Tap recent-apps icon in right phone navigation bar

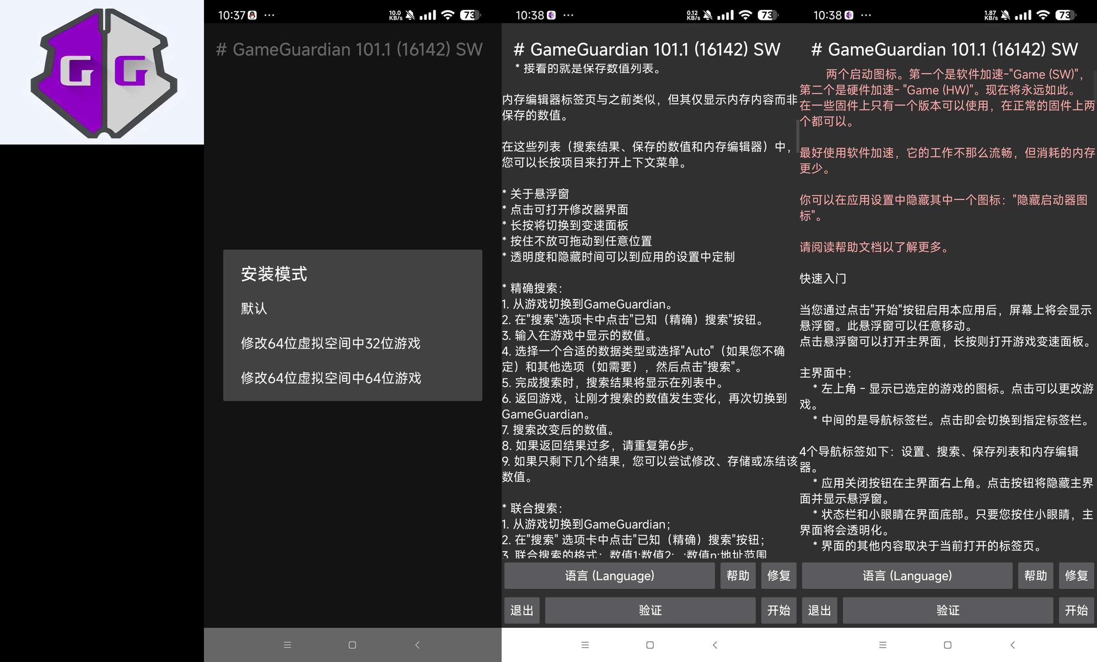pyautogui.click(x=883, y=645)
